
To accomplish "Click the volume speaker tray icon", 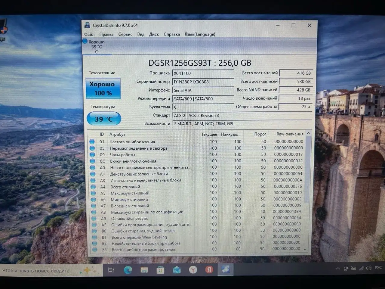I will pyautogui.click(x=369, y=268).
